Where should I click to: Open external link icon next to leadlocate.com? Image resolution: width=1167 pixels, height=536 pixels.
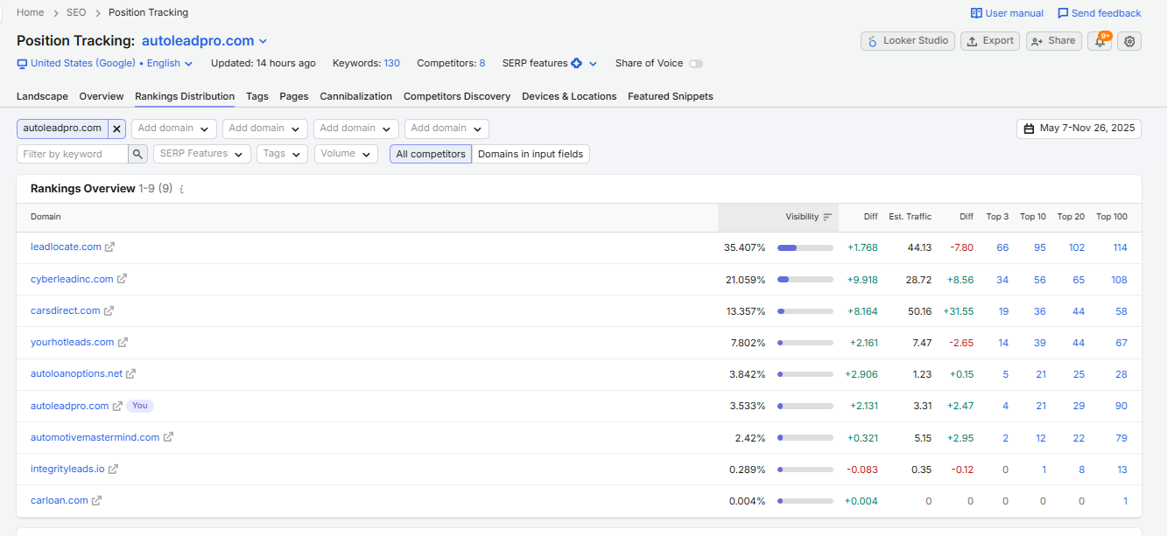[109, 247]
